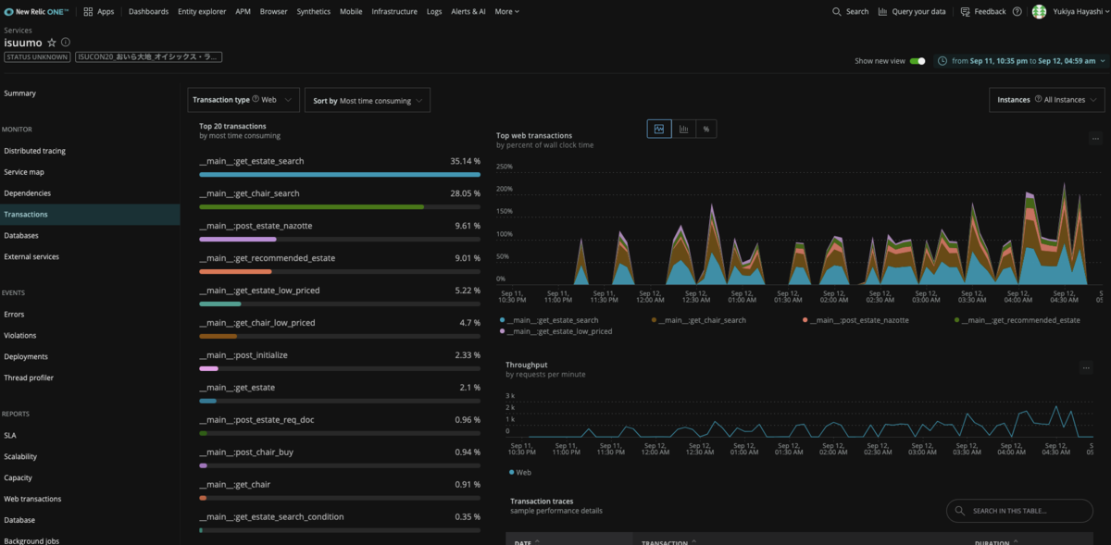Switch chart to bar histogram icon
Screen dimensions: 1111x545
[x=683, y=129]
